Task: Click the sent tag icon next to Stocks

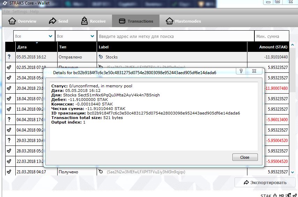Action: coord(101,57)
